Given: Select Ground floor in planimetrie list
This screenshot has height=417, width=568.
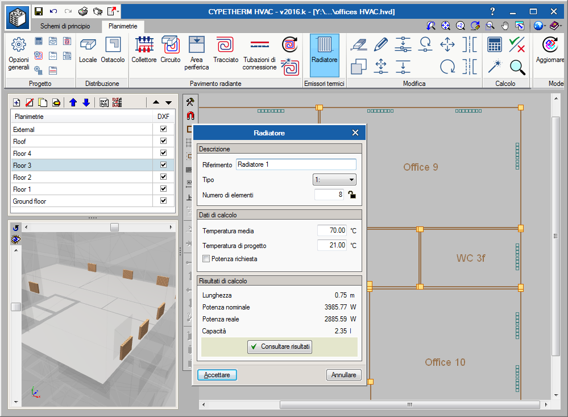Looking at the screenshot, I should 82,201.
